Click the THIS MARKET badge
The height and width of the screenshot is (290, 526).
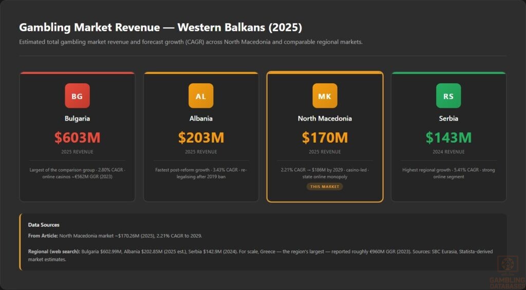[325, 186]
